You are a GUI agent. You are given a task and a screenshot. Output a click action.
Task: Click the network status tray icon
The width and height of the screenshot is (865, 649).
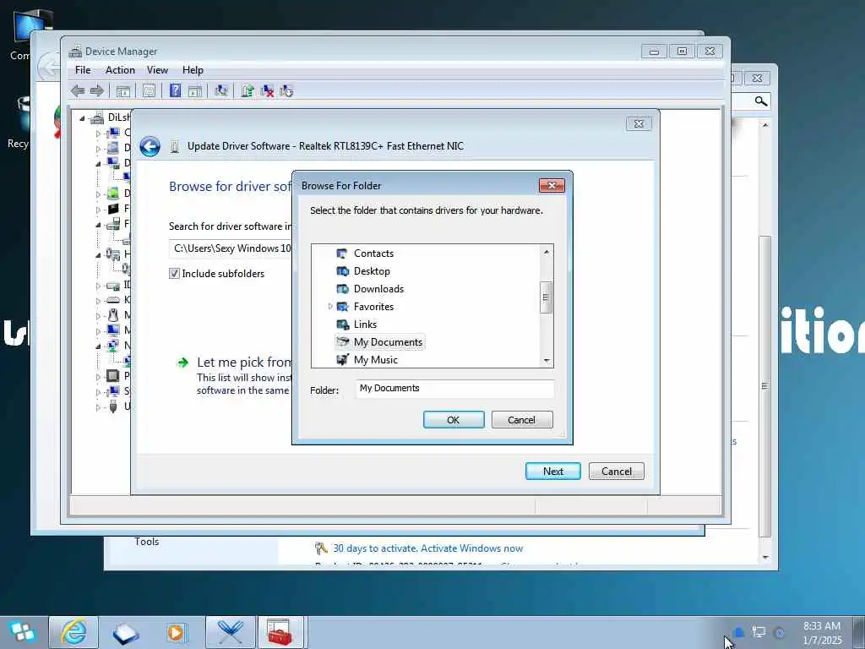point(759,632)
